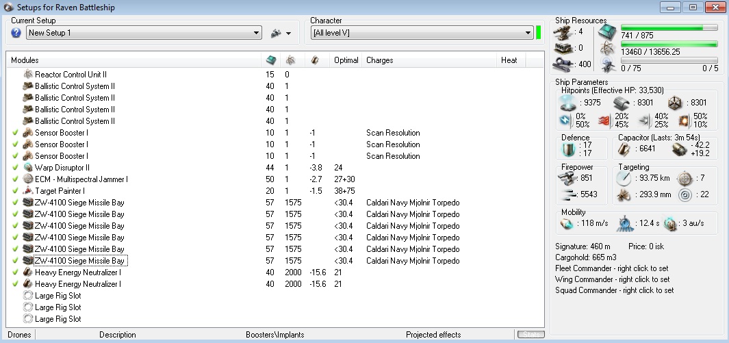Click the Stats button at bottom right
The width and height of the screenshot is (729, 343).
coord(530,335)
